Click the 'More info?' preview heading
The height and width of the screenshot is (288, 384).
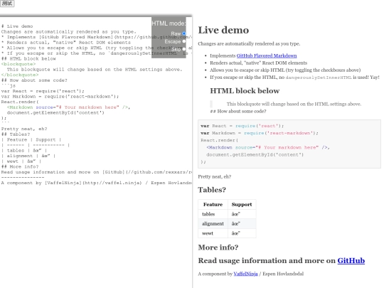point(218,247)
